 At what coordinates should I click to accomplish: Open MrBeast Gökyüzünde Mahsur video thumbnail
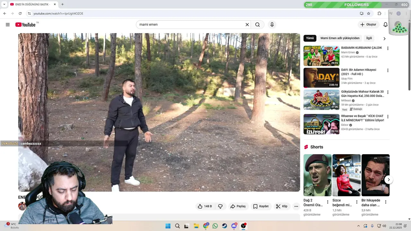pyautogui.click(x=321, y=99)
